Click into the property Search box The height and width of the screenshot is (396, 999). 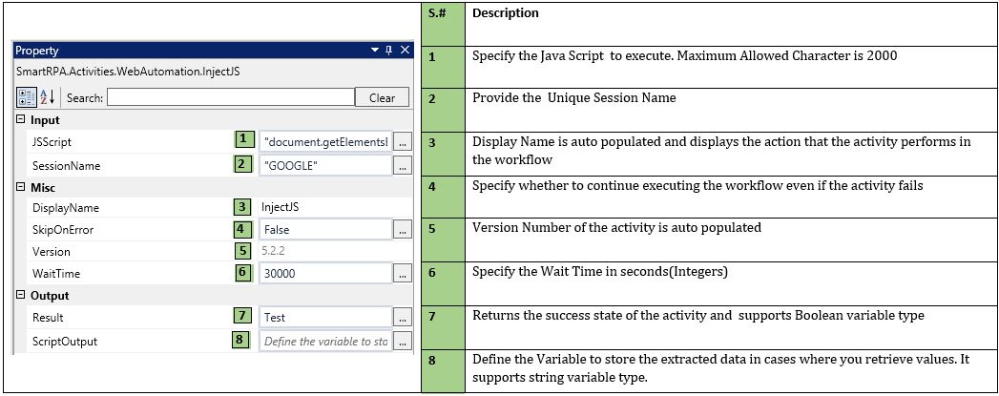point(227,97)
